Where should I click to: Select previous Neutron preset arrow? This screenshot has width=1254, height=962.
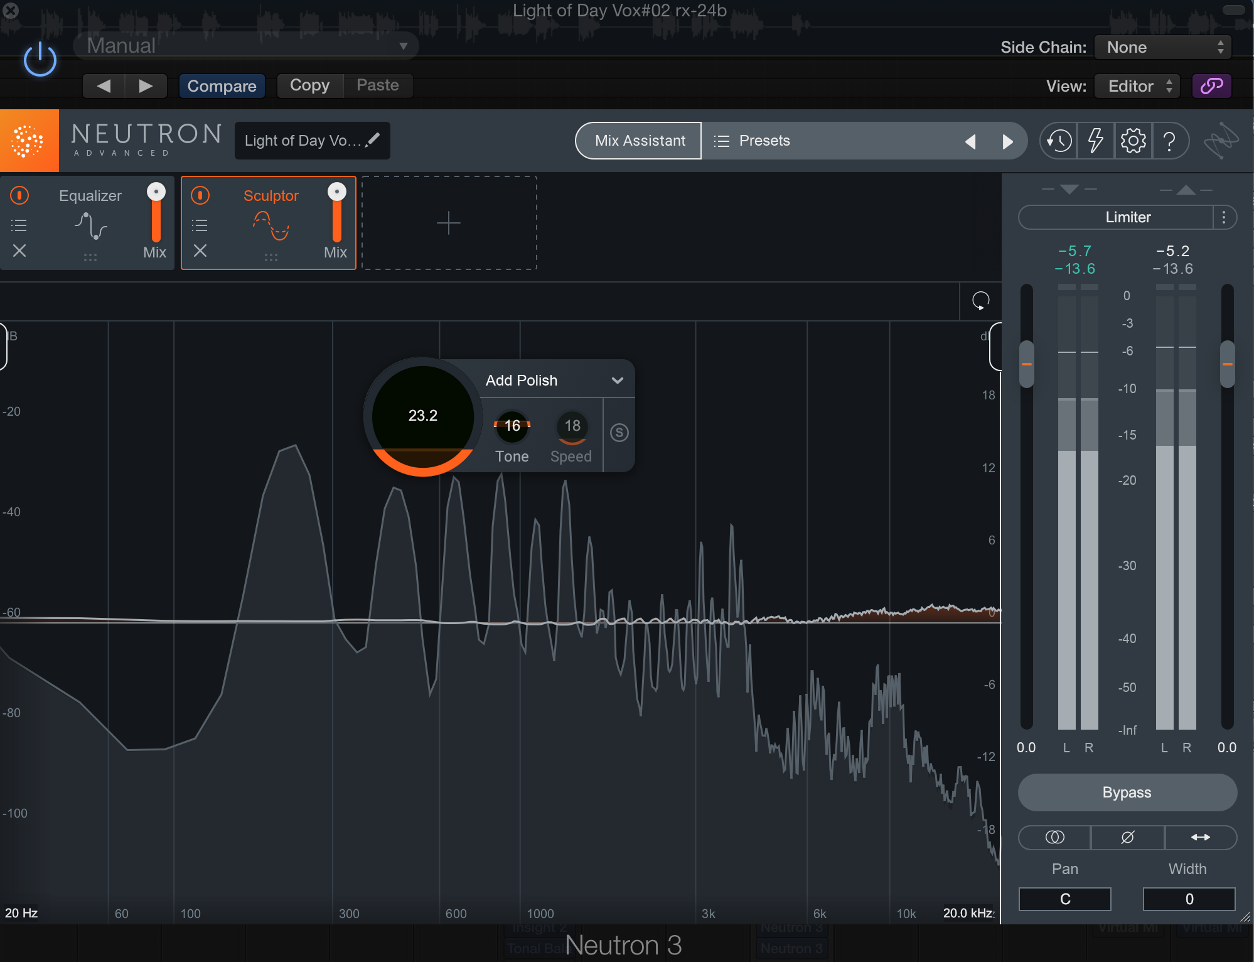pos(970,142)
